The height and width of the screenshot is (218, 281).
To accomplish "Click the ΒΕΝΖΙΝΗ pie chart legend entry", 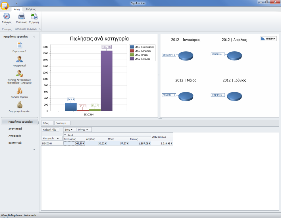I will tap(268, 39).
